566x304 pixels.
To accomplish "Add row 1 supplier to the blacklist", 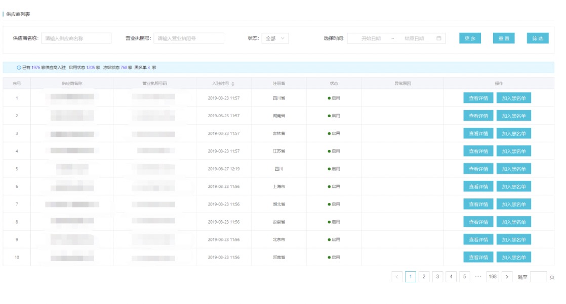I will 514,98.
